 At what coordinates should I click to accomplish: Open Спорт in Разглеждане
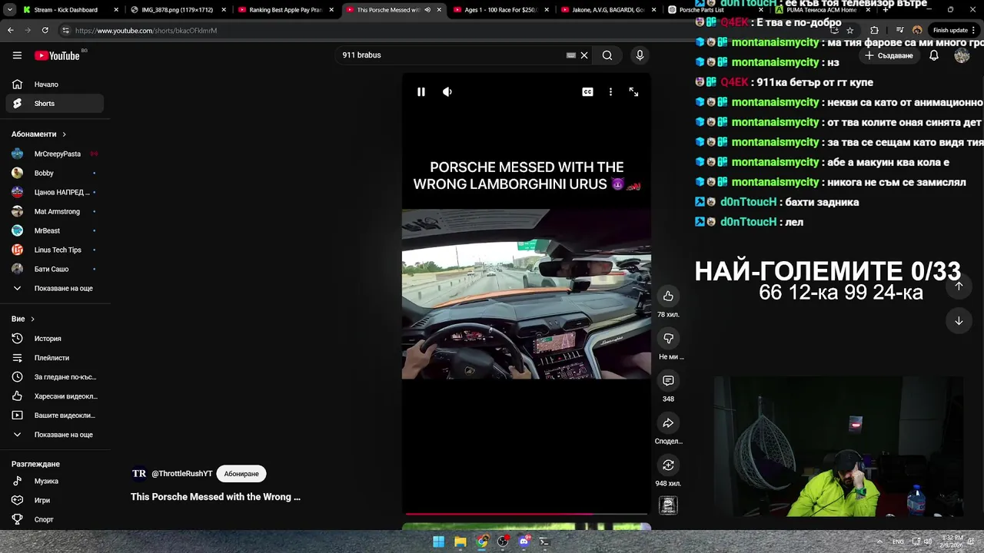coord(54,519)
